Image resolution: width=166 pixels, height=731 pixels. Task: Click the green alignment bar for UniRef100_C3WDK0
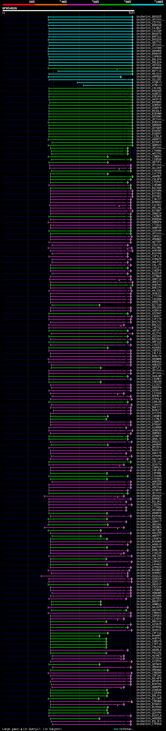(x=78, y=157)
